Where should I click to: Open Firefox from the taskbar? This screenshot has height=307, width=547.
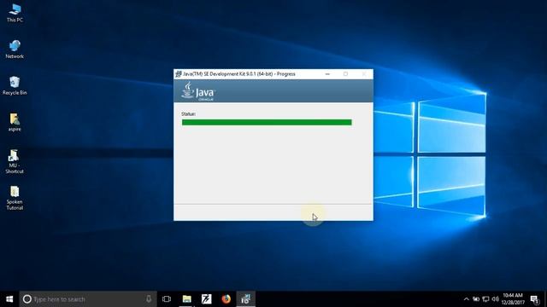point(226,299)
